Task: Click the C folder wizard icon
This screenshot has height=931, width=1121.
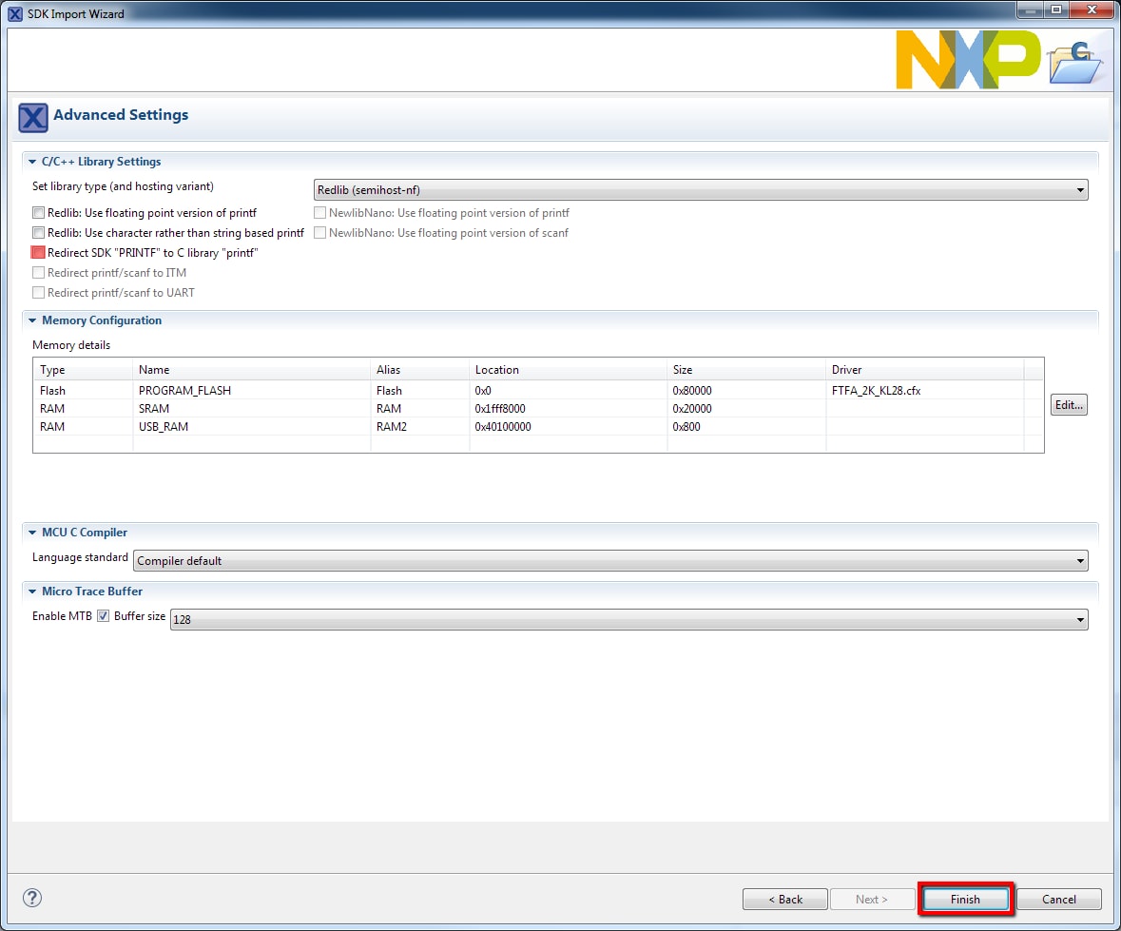Action: [x=1074, y=64]
